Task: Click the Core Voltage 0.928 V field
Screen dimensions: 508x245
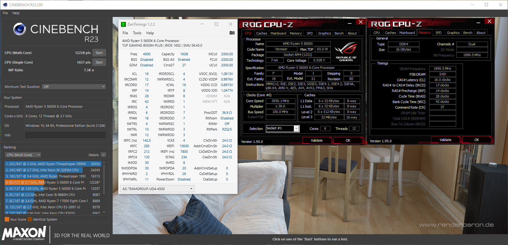Action: 319,60
